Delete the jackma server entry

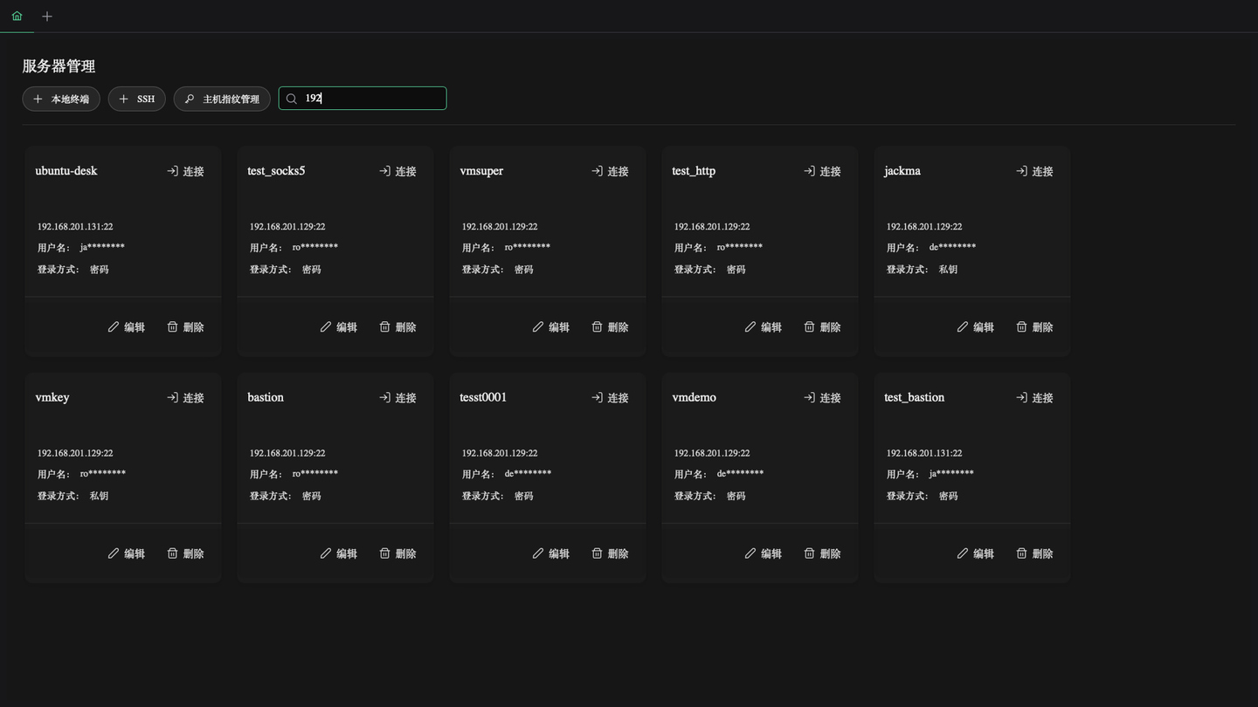tap(1034, 327)
